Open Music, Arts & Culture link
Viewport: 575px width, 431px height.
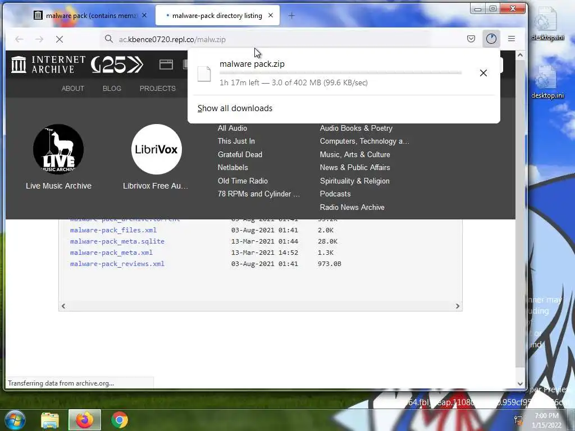355,155
